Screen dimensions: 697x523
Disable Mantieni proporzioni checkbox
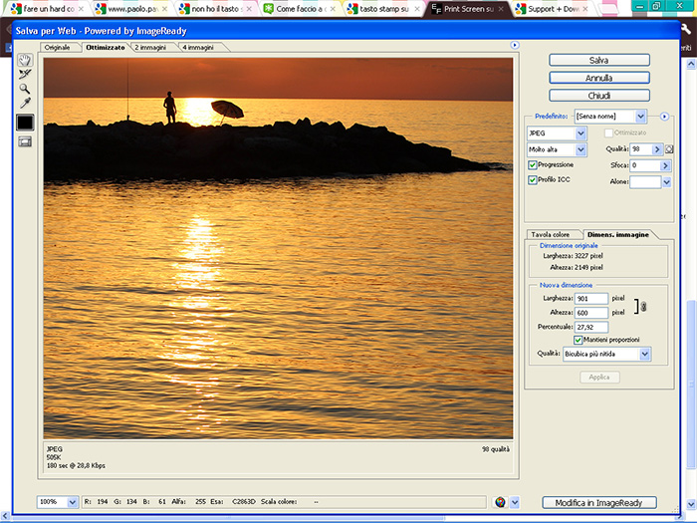(x=579, y=340)
